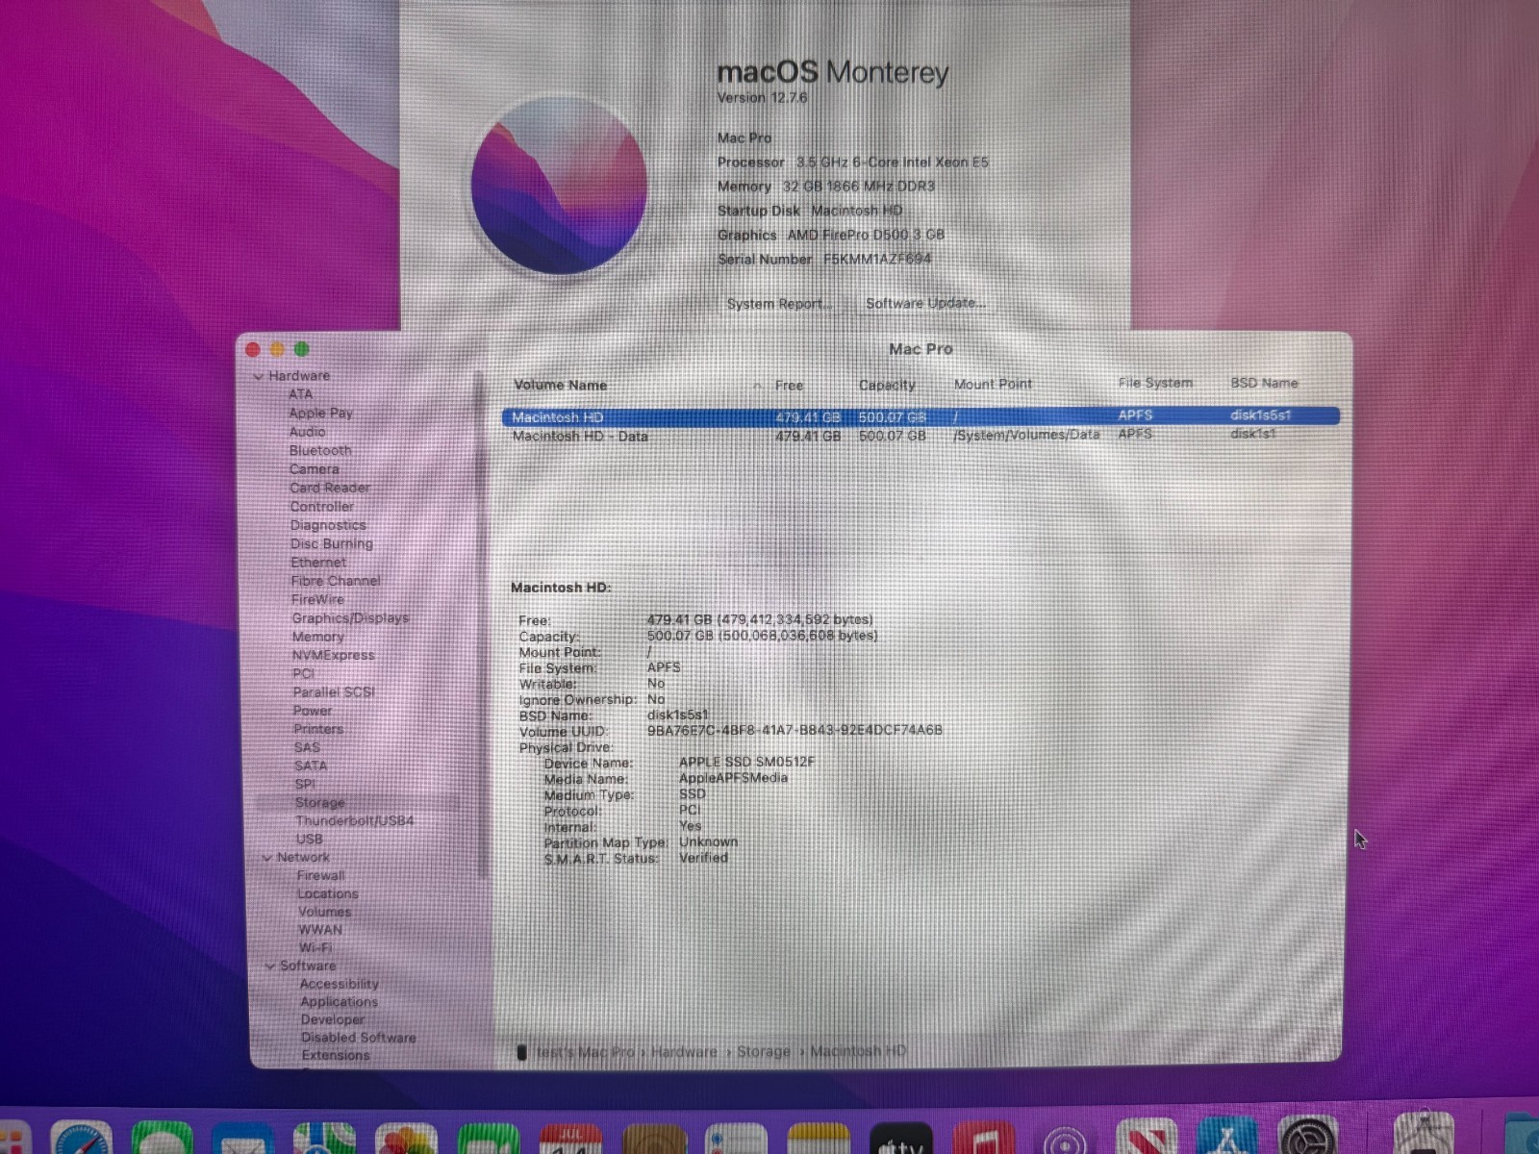Screen dimensions: 1539x1154
Task: Select Apple Pay in the sidebar
Action: 321,413
